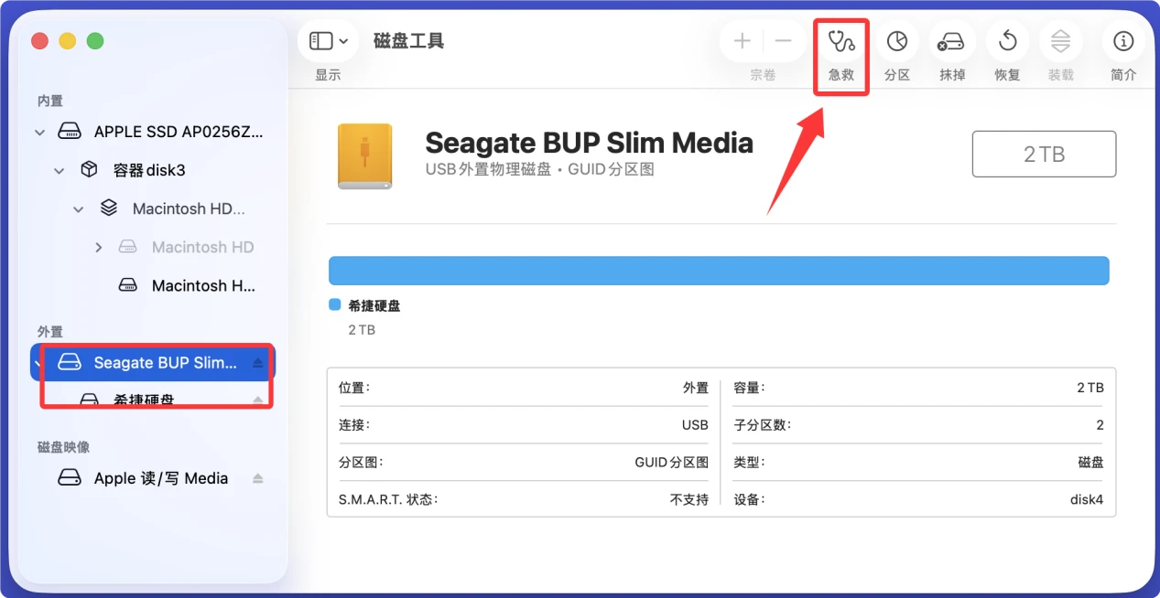
Task: Click the Restore (恢复) icon
Action: (1007, 41)
